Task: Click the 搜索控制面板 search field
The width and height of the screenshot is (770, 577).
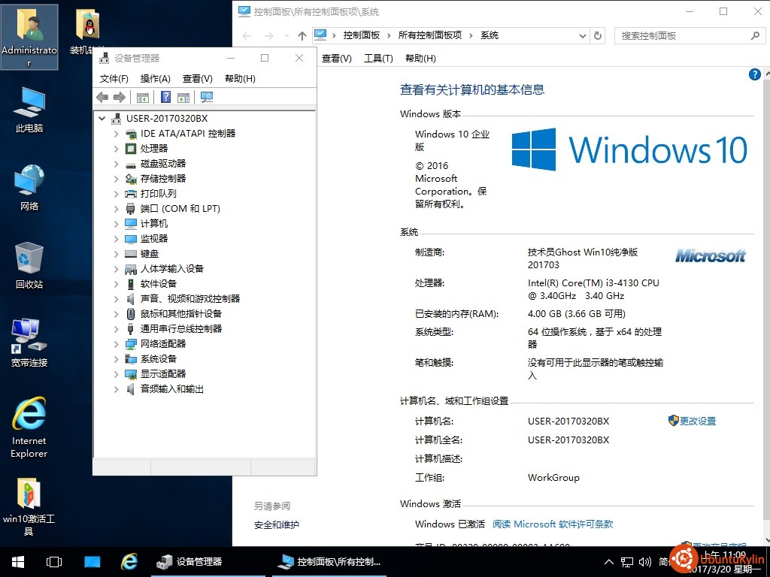Action: [x=681, y=35]
